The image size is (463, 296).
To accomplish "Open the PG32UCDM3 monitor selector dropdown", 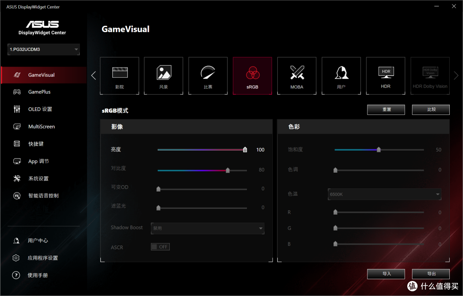I will pos(44,49).
